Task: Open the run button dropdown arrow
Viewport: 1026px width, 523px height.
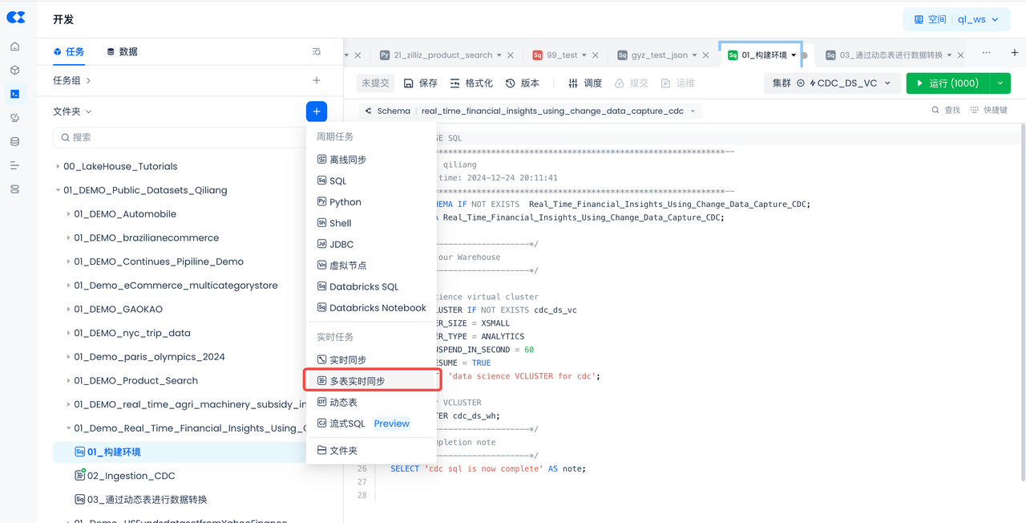Action: [1000, 83]
